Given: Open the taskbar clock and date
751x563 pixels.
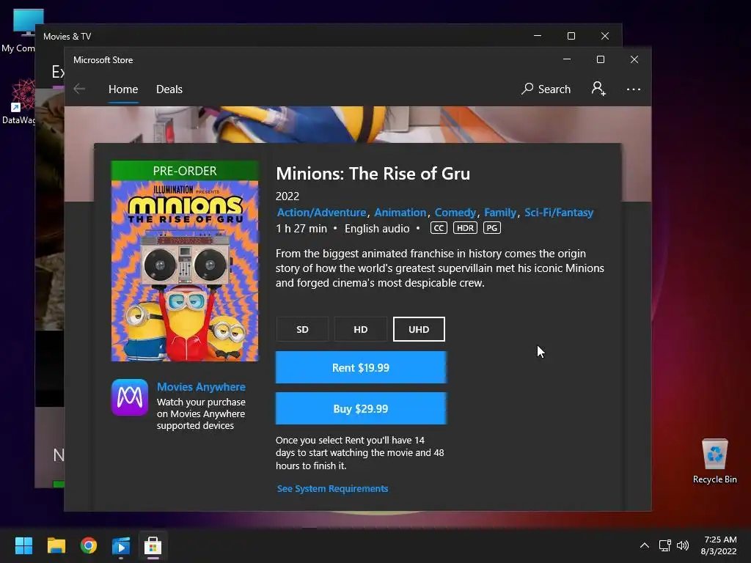Looking at the screenshot, I should [x=719, y=545].
